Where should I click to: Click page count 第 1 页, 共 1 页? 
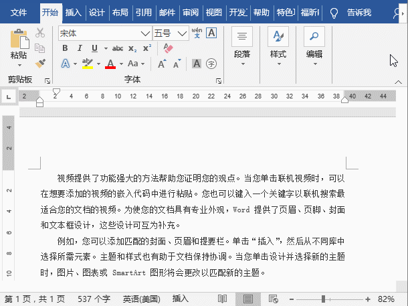pyautogui.click(x=35, y=299)
